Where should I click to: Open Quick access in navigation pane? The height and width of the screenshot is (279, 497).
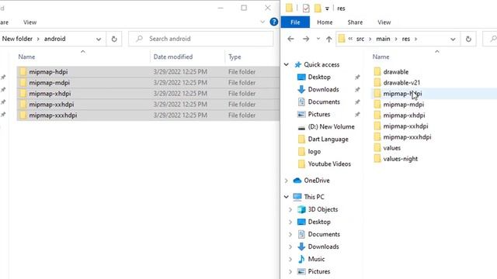pos(321,64)
